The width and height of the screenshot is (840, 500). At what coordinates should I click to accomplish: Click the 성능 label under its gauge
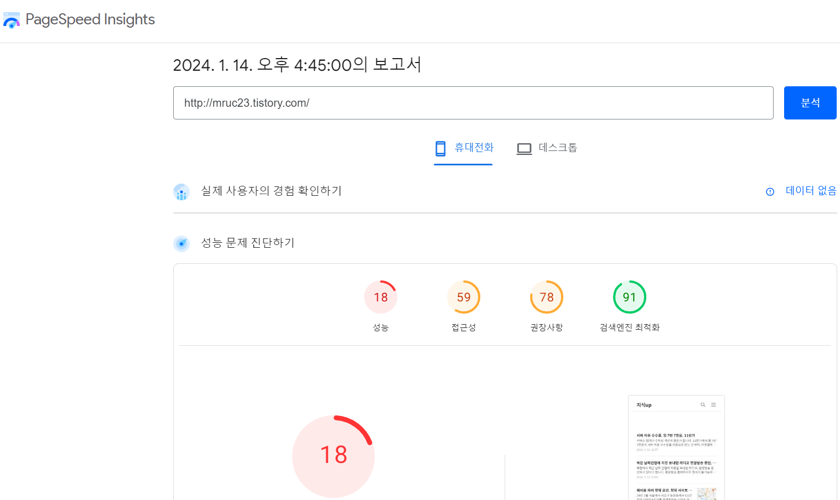(381, 327)
